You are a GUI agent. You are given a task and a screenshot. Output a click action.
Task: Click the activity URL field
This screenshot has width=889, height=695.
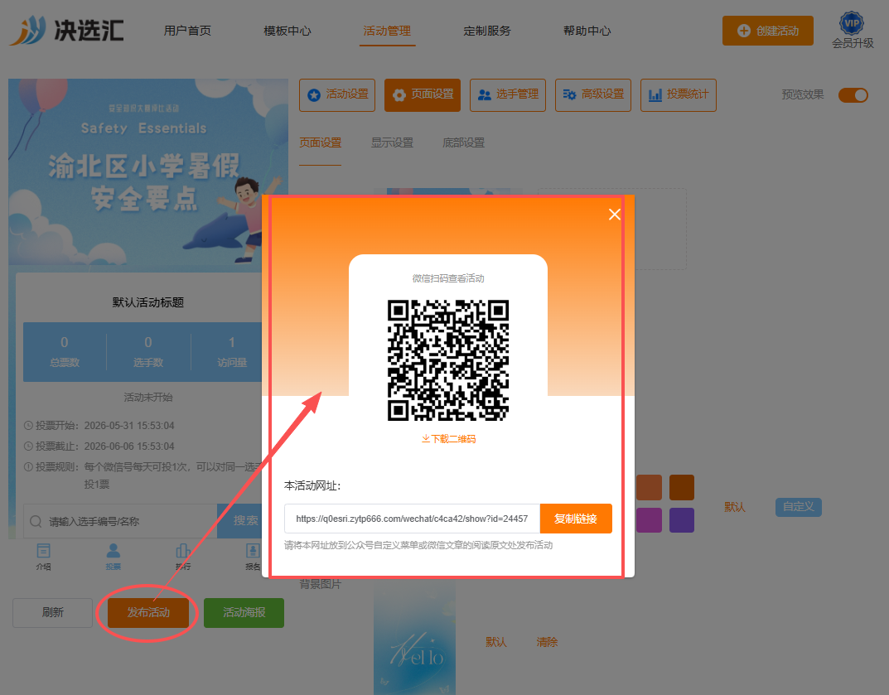[412, 519]
